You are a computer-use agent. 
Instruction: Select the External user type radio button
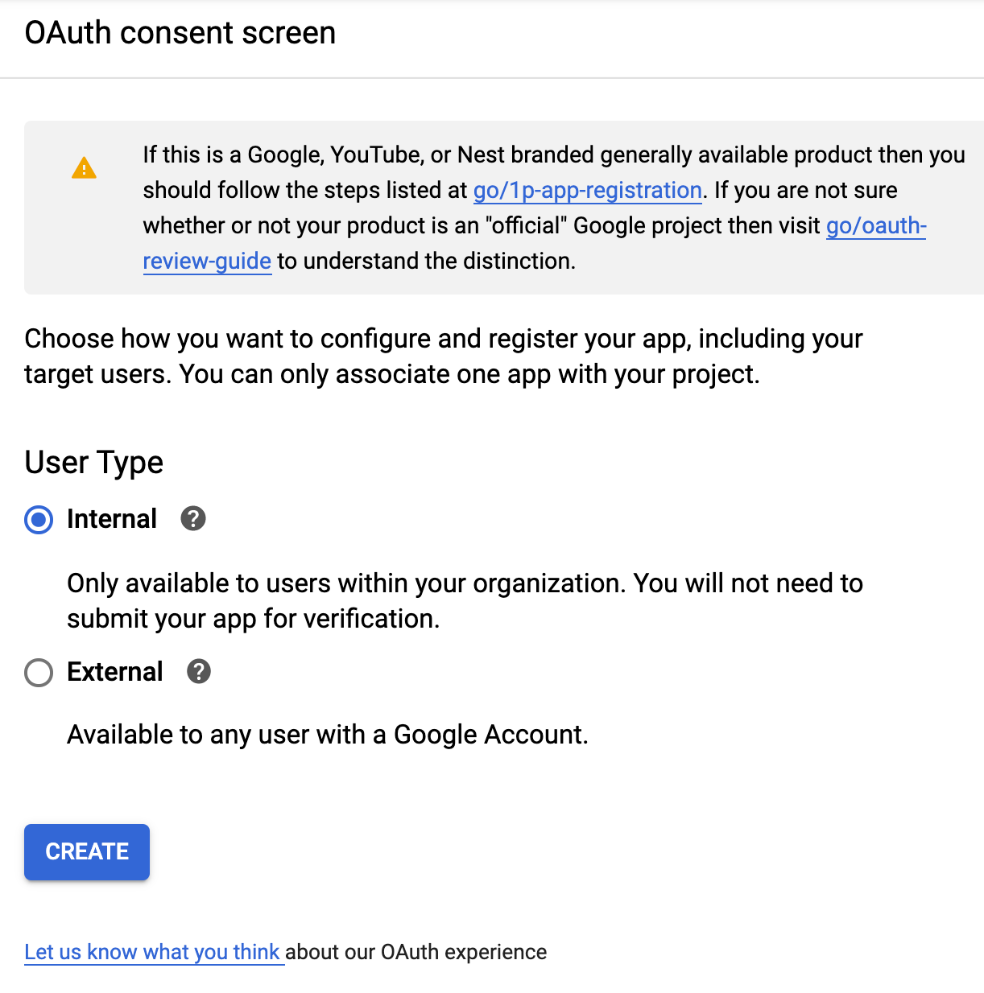point(39,672)
